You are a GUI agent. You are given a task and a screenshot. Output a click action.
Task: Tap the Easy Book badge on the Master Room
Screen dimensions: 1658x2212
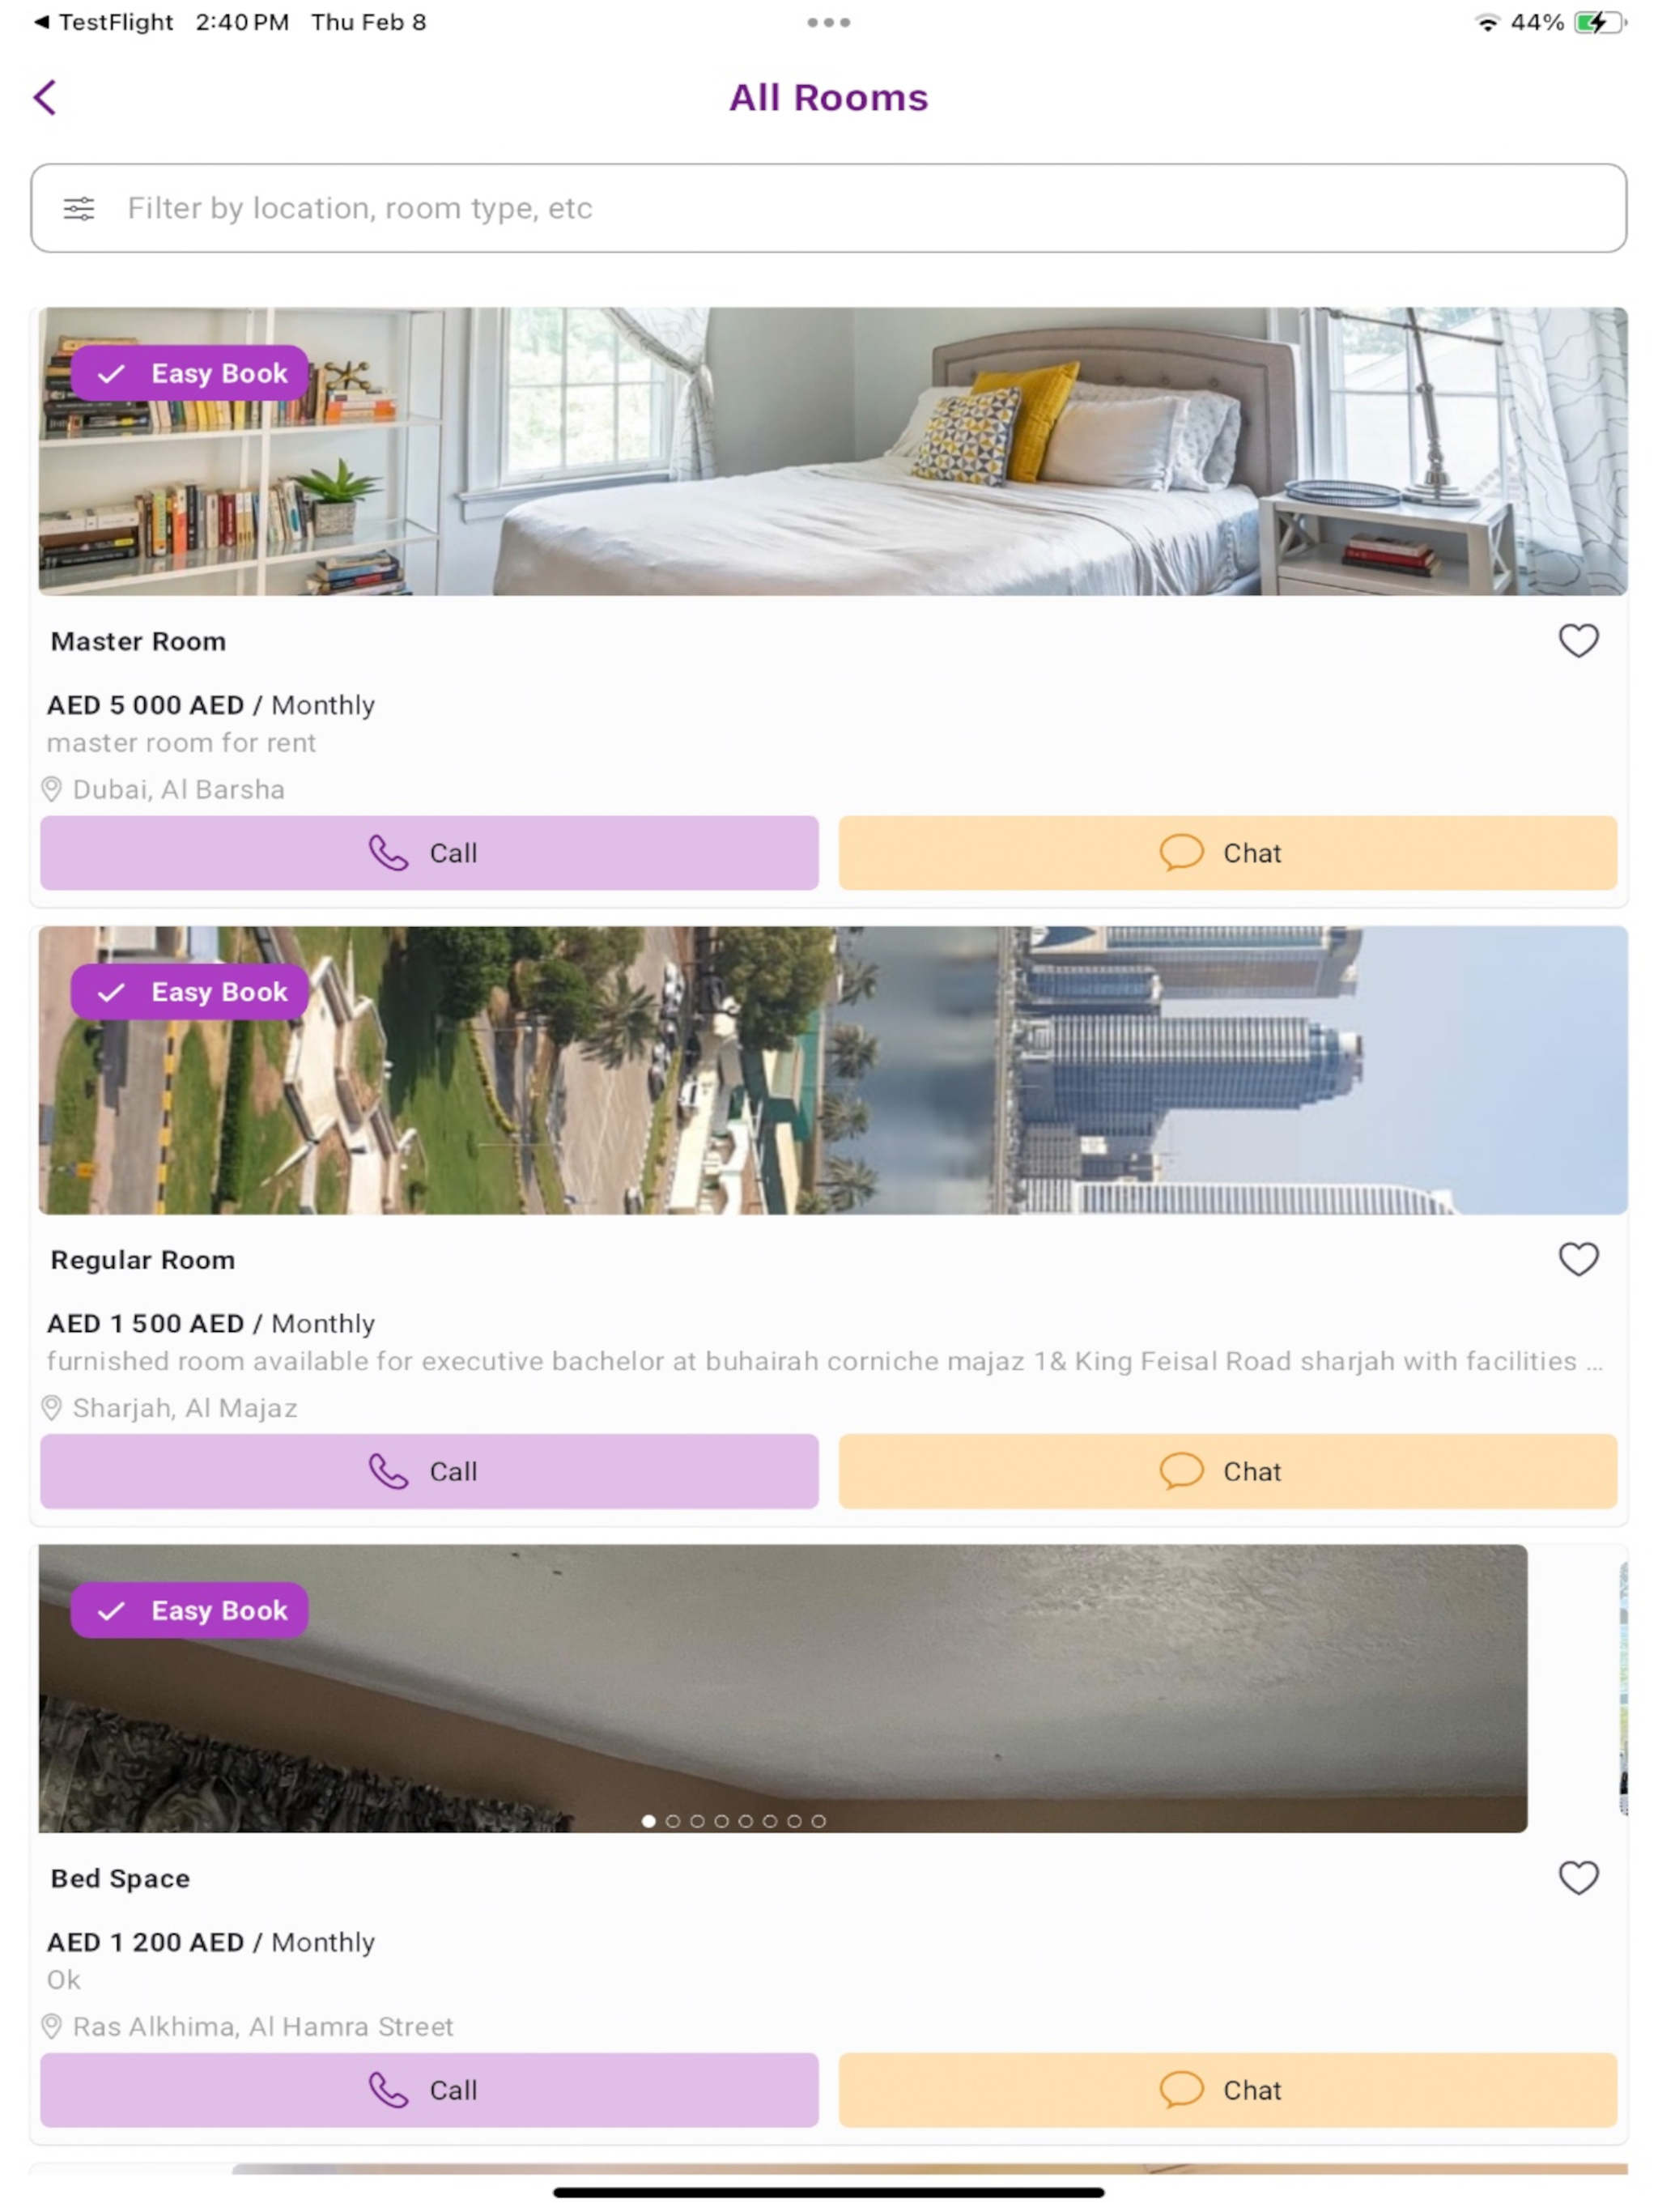(190, 373)
